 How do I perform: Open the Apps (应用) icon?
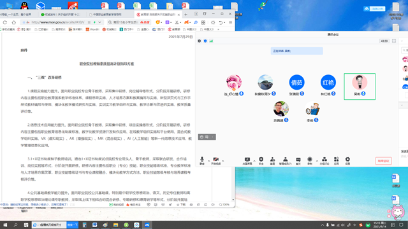336,161
